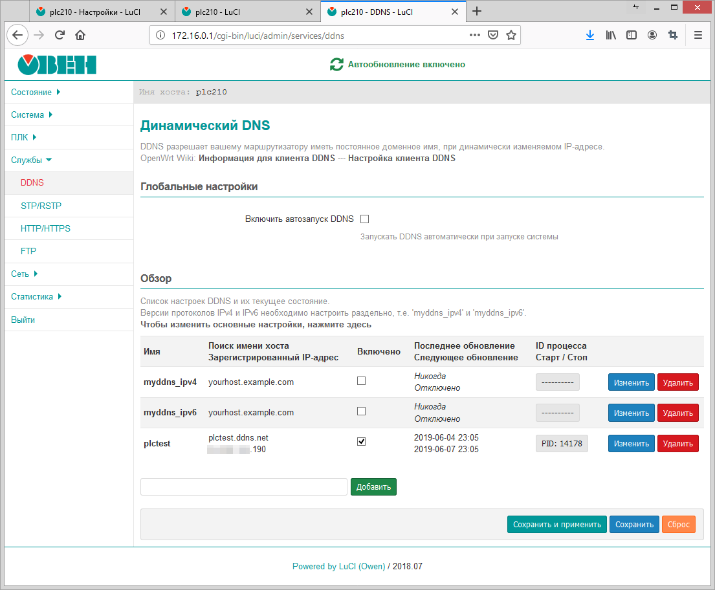Go to the browser home page icon
The height and width of the screenshot is (590, 715).
click(80, 36)
